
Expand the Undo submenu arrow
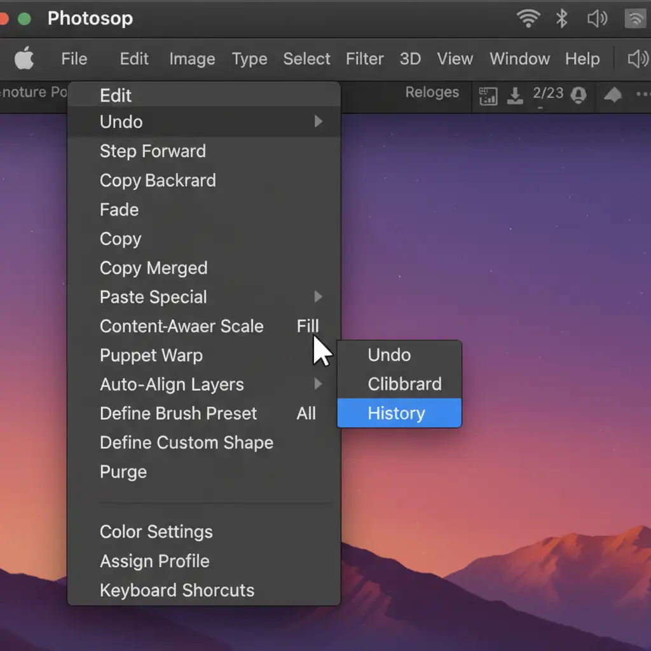[x=319, y=121]
